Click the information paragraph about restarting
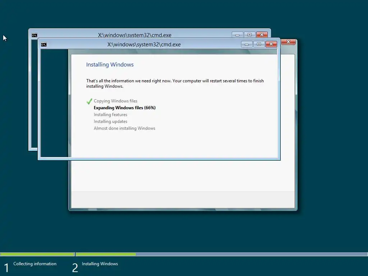 175,83
